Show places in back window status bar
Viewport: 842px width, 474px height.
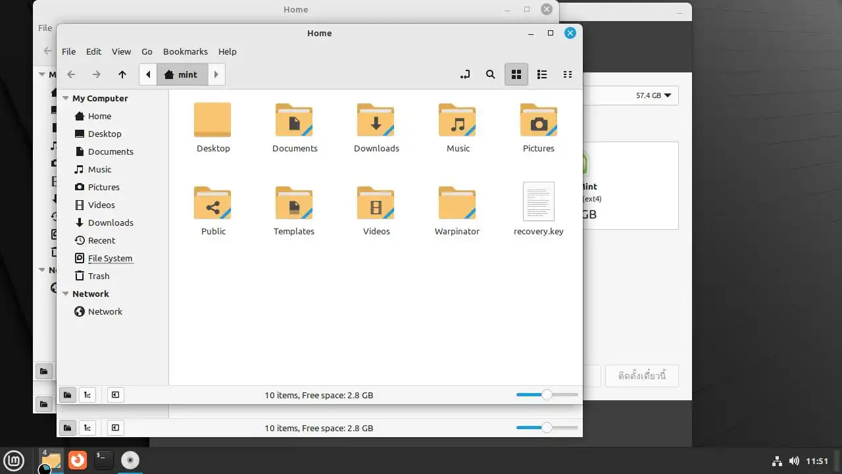point(67,428)
